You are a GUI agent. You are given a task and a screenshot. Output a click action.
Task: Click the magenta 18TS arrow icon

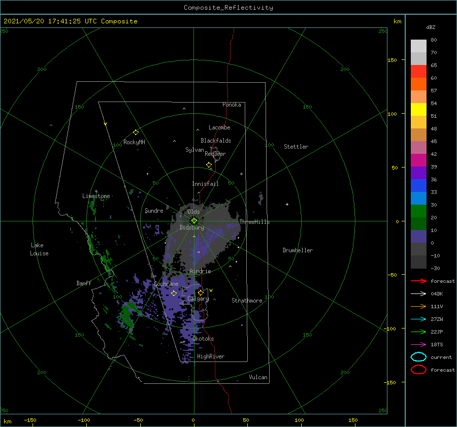[x=418, y=345]
